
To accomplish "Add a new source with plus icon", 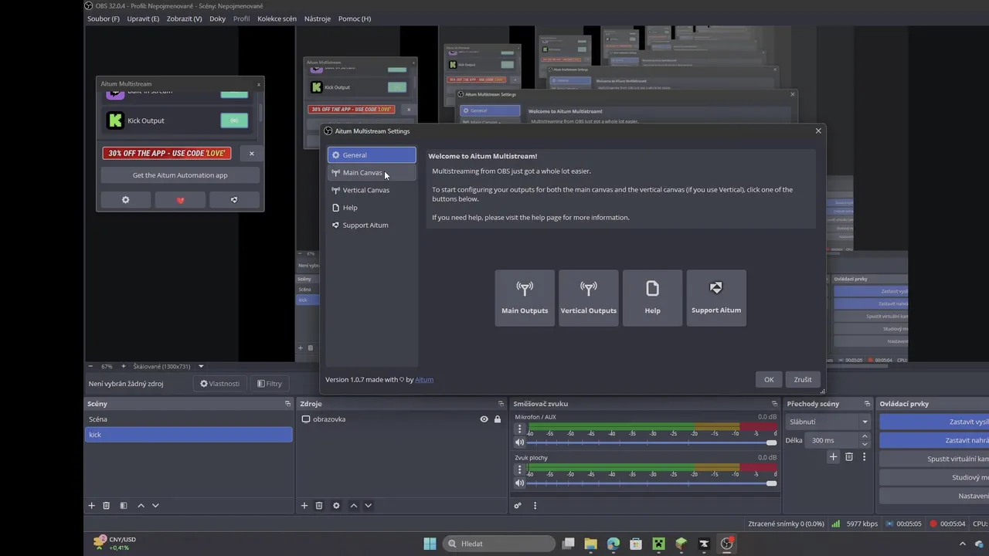I will 304,506.
